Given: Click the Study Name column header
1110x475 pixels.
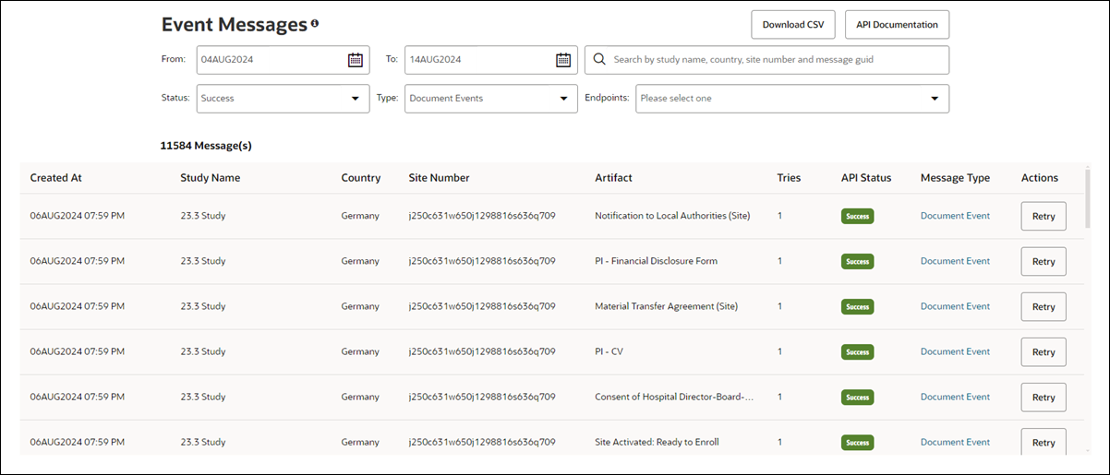Looking at the screenshot, I should tap(210, 178).
